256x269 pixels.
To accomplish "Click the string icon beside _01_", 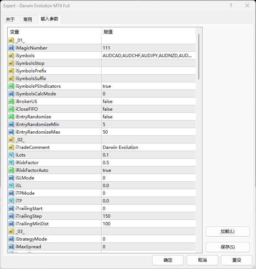I will coord(11,40).
